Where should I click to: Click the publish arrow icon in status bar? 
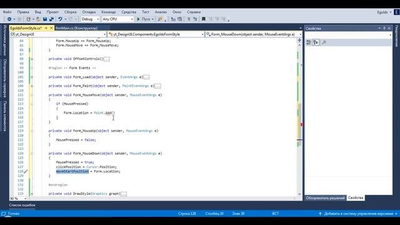[x=321, y=214]
